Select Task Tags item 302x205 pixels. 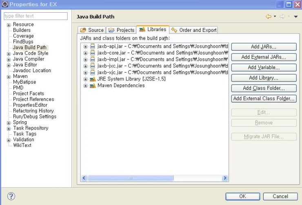(x=25, y=134)
